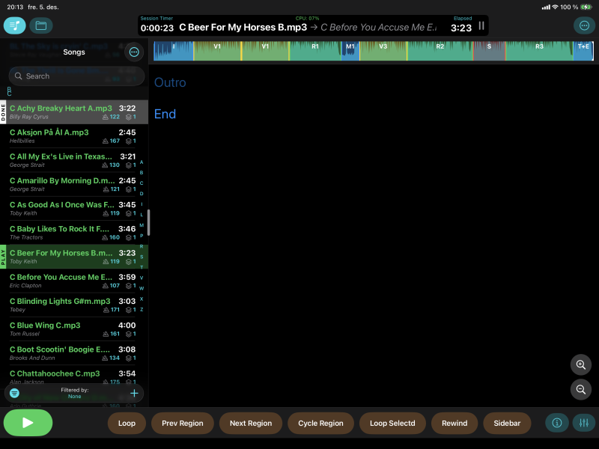Toggle the Loop button
Screen dimensions: 599x449
(x=127, y=423)
